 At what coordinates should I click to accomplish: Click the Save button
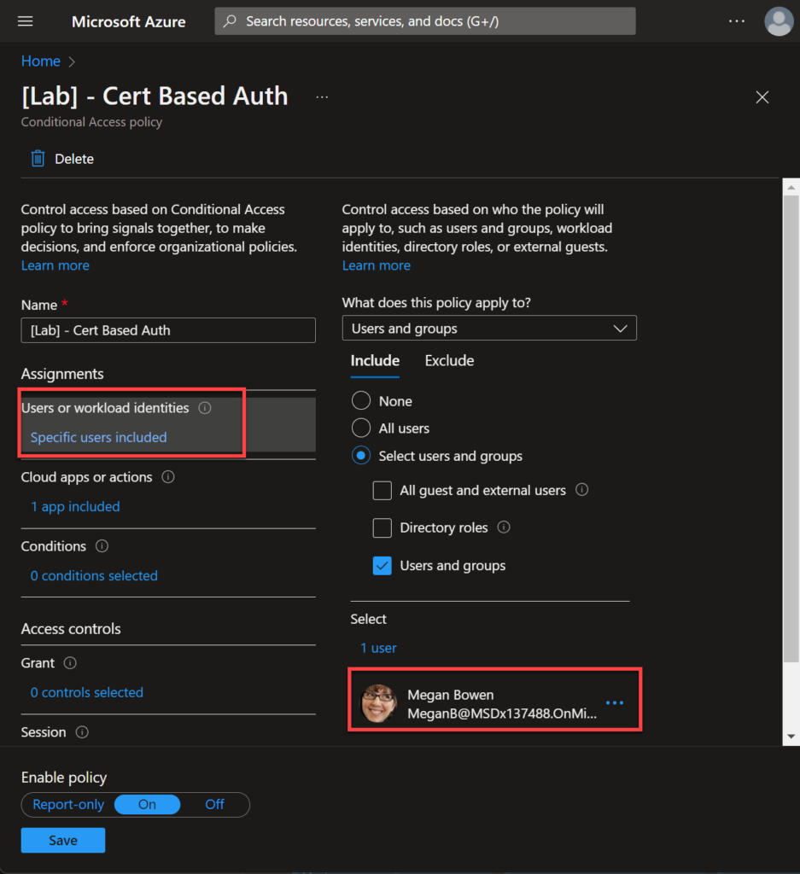coord(63,840)
